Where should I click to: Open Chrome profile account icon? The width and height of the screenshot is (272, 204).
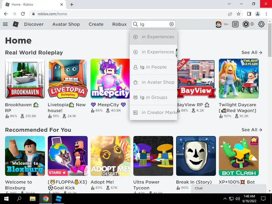tap(258, 14)
